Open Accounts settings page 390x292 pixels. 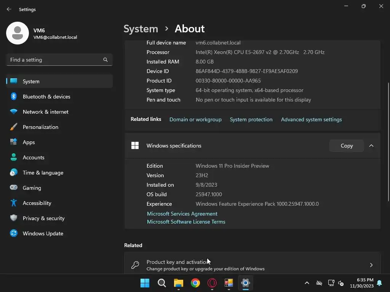click(59, 157)
